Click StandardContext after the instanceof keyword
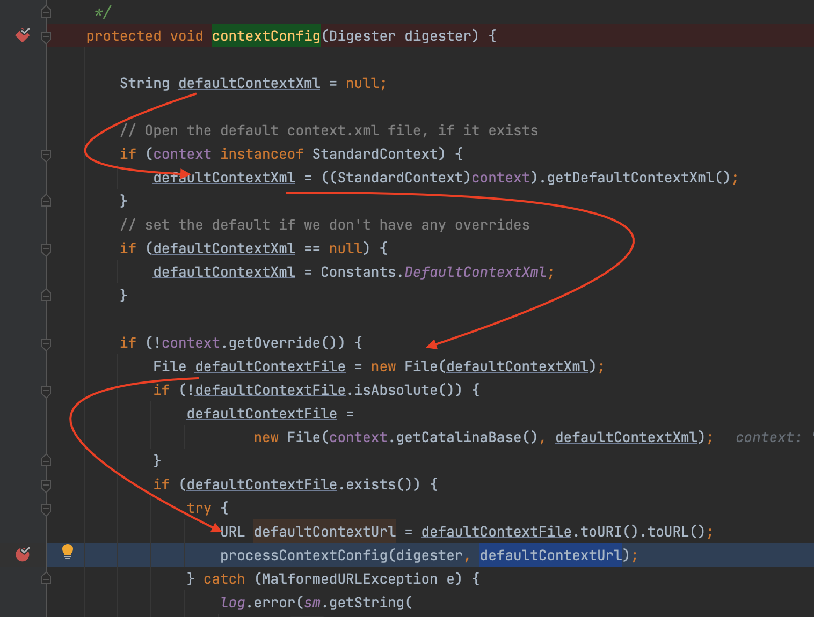This screenshot has width=814, height=617. coord(375,154)
